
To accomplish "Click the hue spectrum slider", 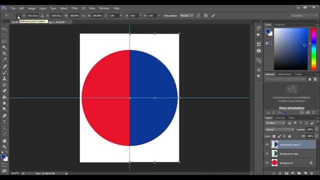I will pyautogui.click(x=313, y=49).
